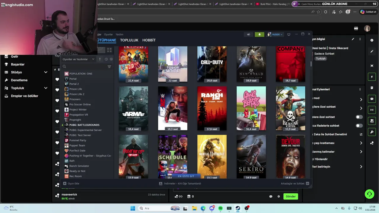Viewport: 379px width, 213px height.
Task: Grab the Steam library vertical scrollbar
Action: pos(311,64)
